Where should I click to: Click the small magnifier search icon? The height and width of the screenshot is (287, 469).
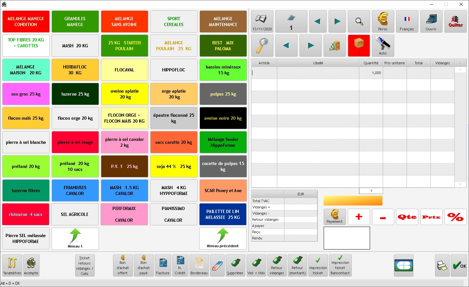coord(359,22)
